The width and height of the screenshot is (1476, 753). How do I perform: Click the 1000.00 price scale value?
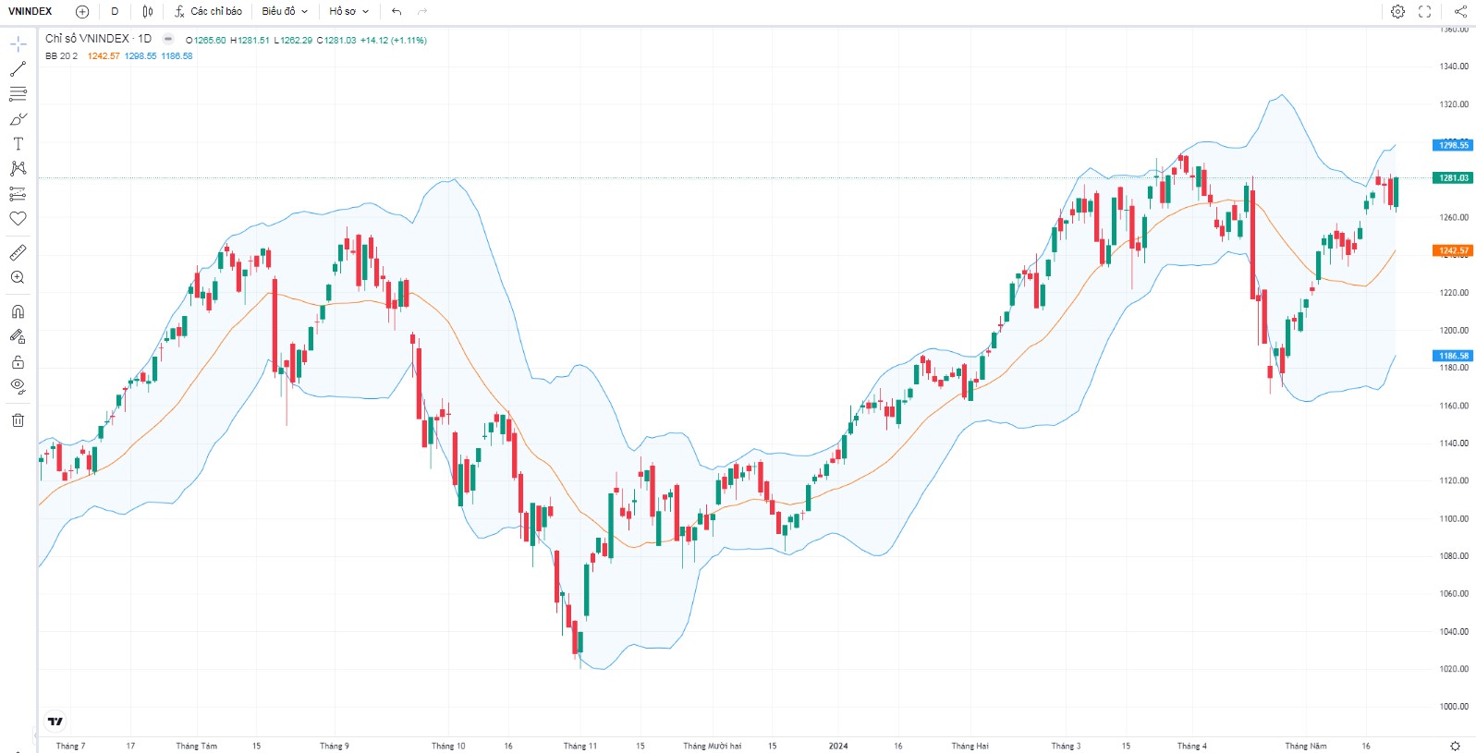1453,707
